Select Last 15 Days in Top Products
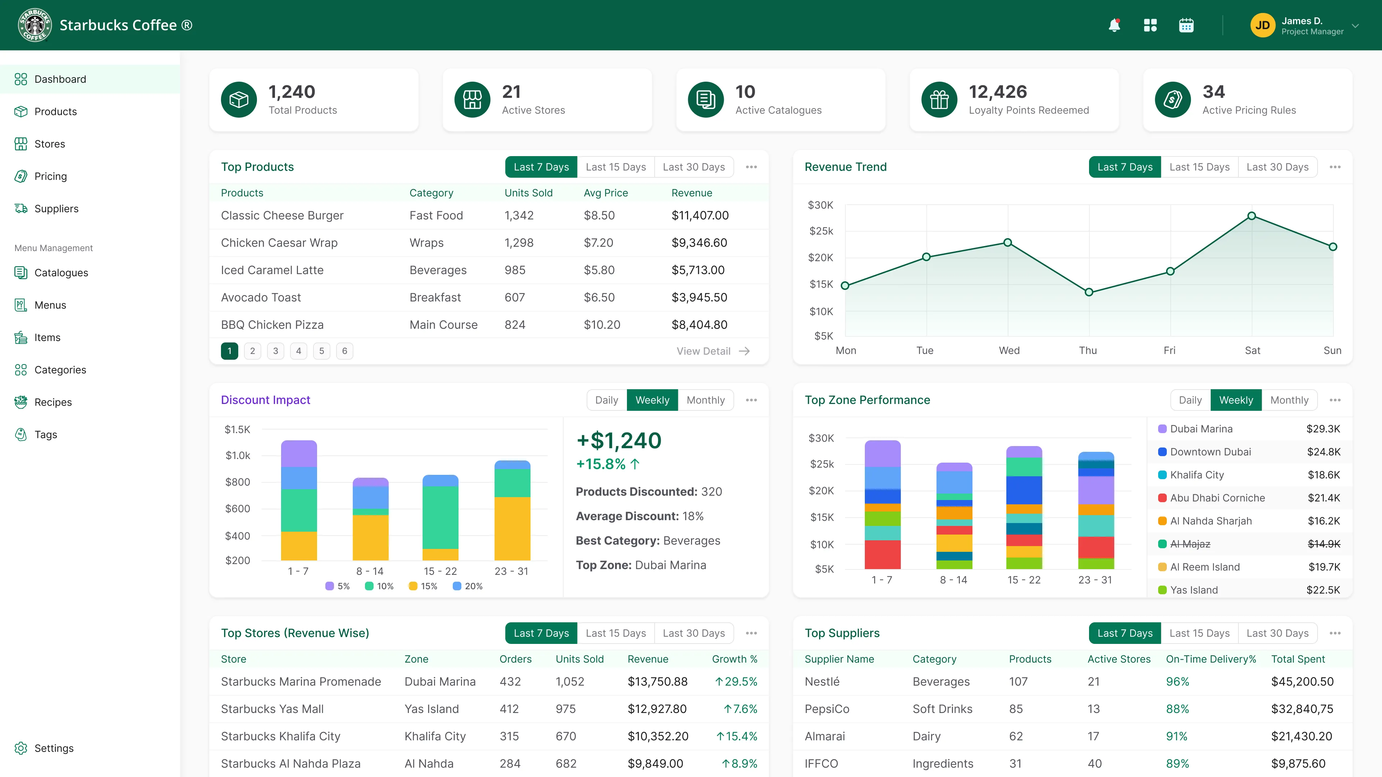The image size is (1382, 777). pyautogui.click(x=616, y=167)
